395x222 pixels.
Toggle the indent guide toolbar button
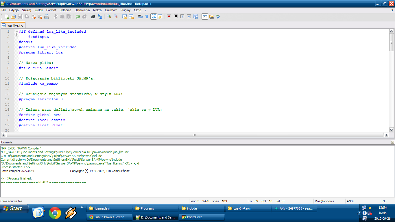[x=154, y=17]
